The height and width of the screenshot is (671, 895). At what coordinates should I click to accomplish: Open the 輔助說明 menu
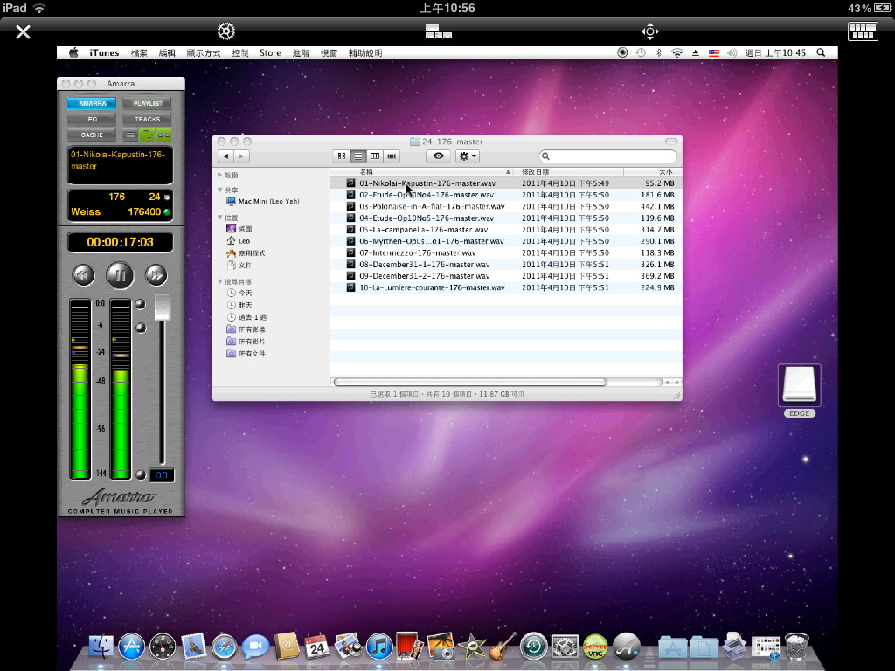(x=365, y=53)
